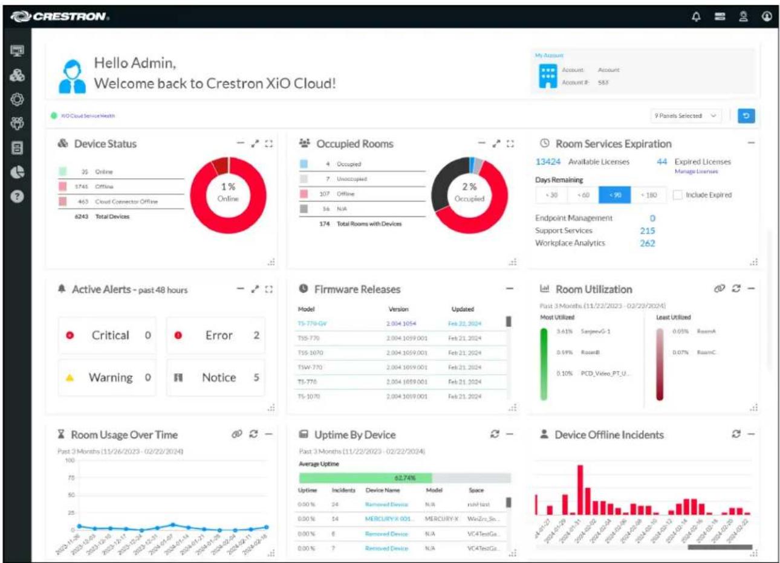
Task: Minimize the Room Services Expiration panel
Action: [751, 143]
